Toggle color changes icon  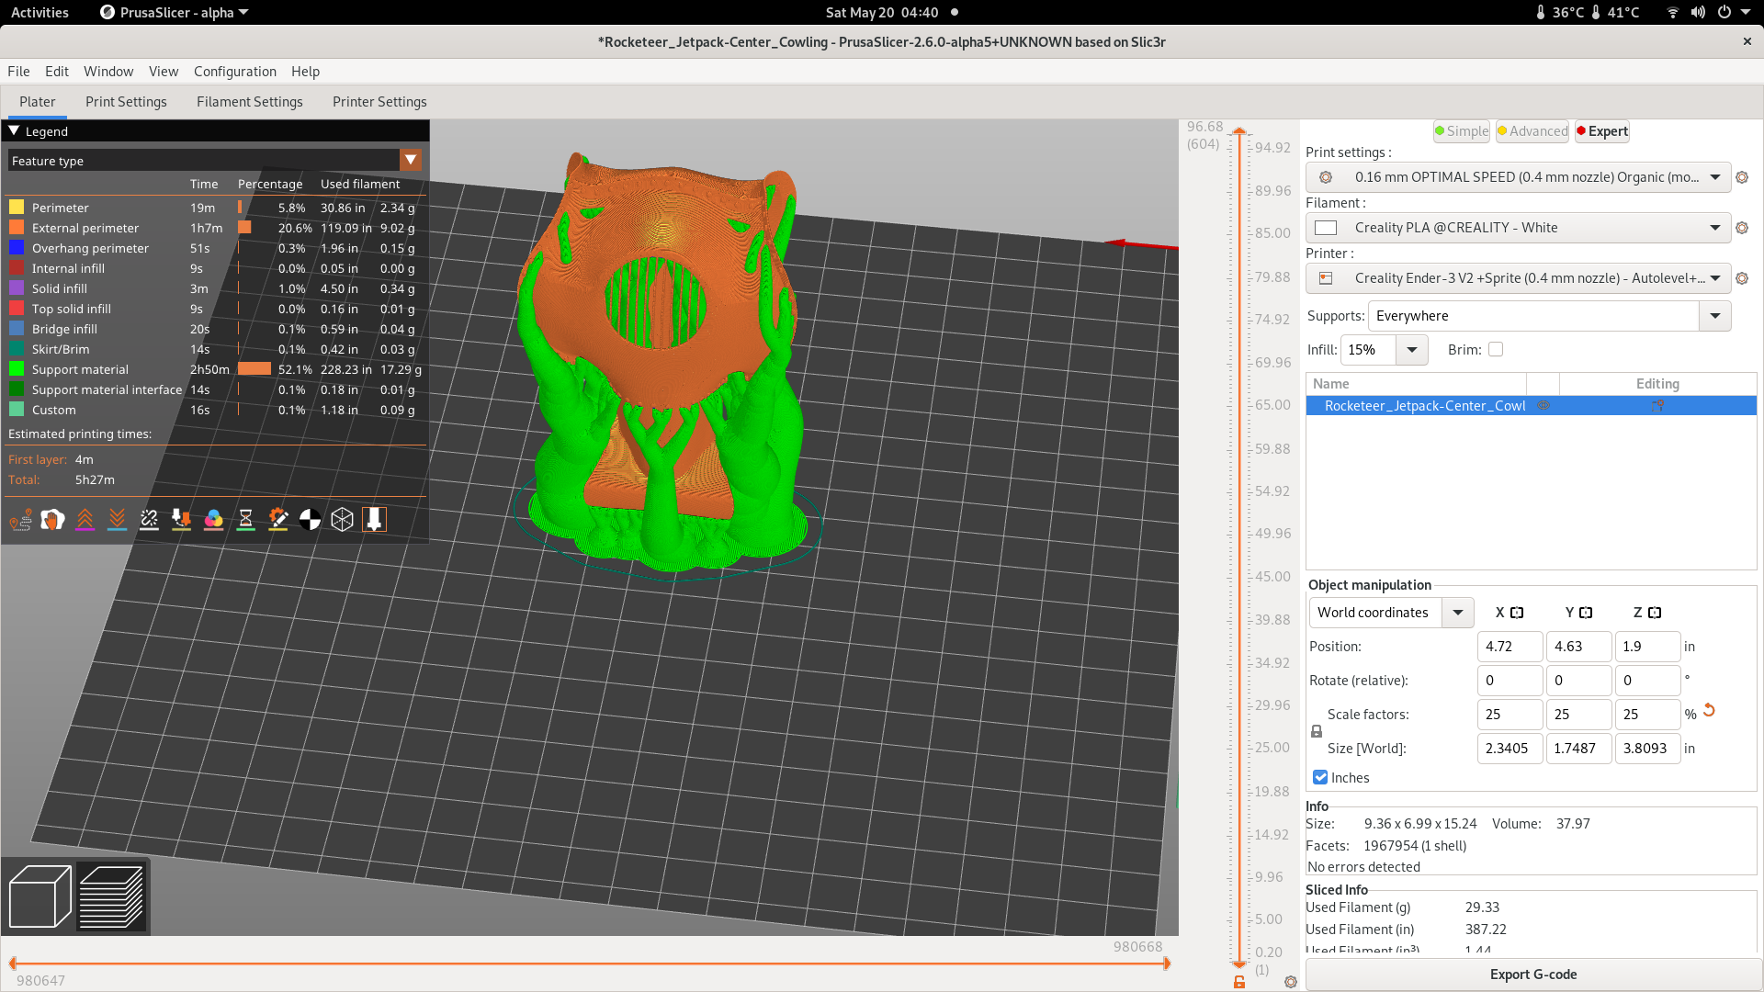[213, 520]
